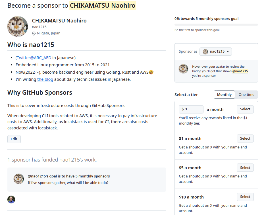This screenshot has width=266, height=215.
Task: Select the $1 a month tier
Action: [245, 138]
